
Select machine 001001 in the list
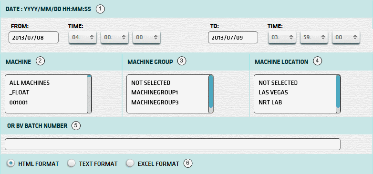(x=19, y=102)
